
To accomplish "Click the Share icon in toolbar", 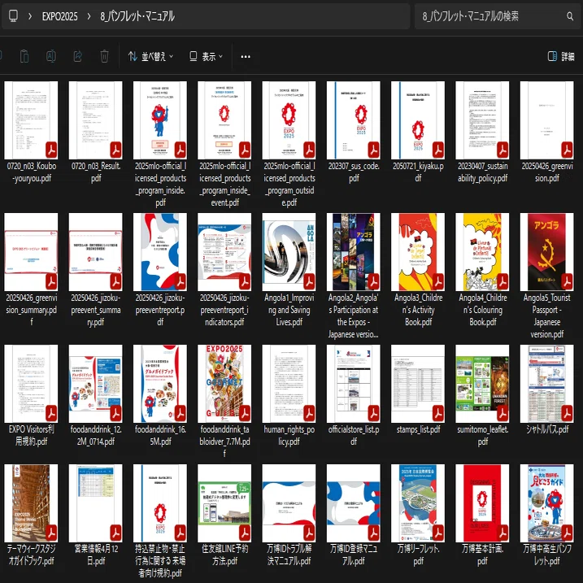I will point(78,57).
